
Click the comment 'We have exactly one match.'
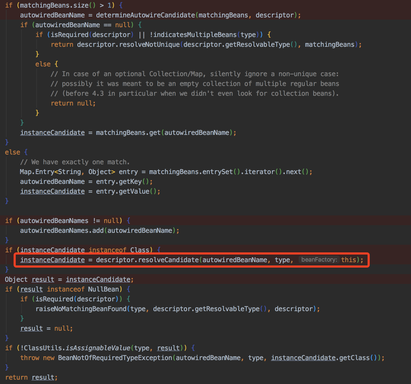point(75,162)
